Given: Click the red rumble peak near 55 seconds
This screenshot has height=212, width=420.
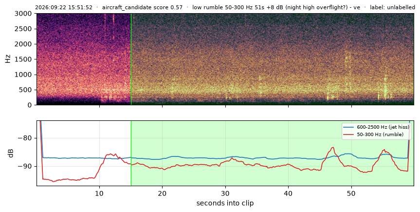Looking at the screenshot, I should tap(384, 150).
